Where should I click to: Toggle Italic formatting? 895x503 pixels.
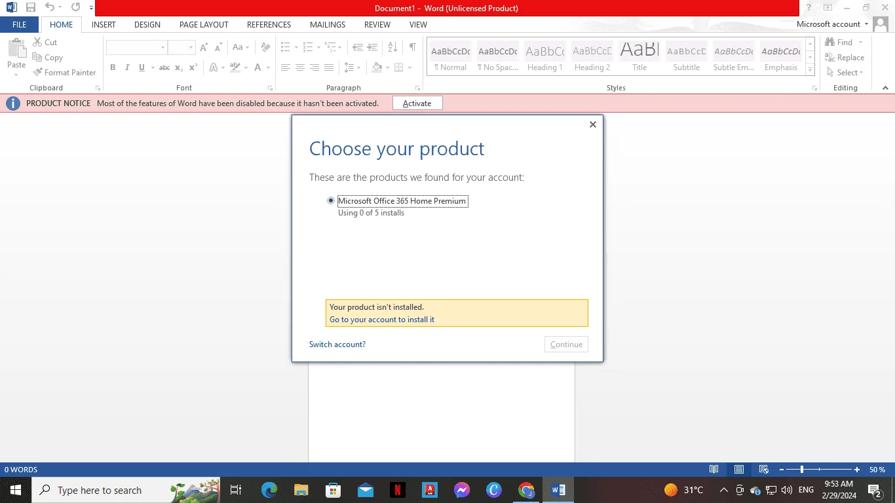pos(127,67)
